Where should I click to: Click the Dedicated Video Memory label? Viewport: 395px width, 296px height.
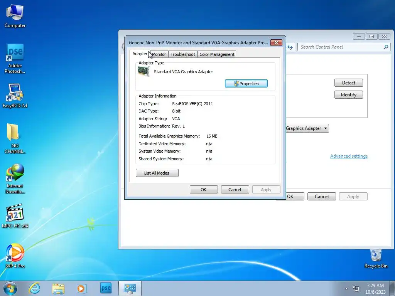(x=162, y=144)
